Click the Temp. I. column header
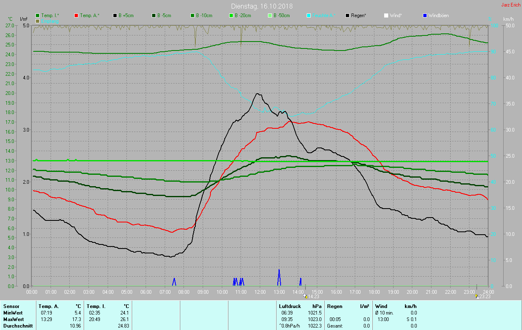This screenshot has height=330, width=522. pyautogui.click(x=96, y=306)
